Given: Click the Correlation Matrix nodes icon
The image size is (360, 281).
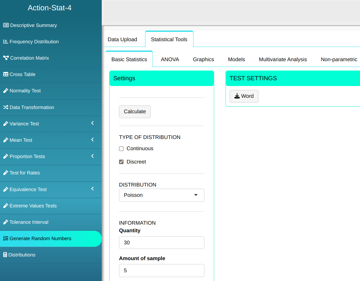Looking at the screenshot, I should click(6, 58).
